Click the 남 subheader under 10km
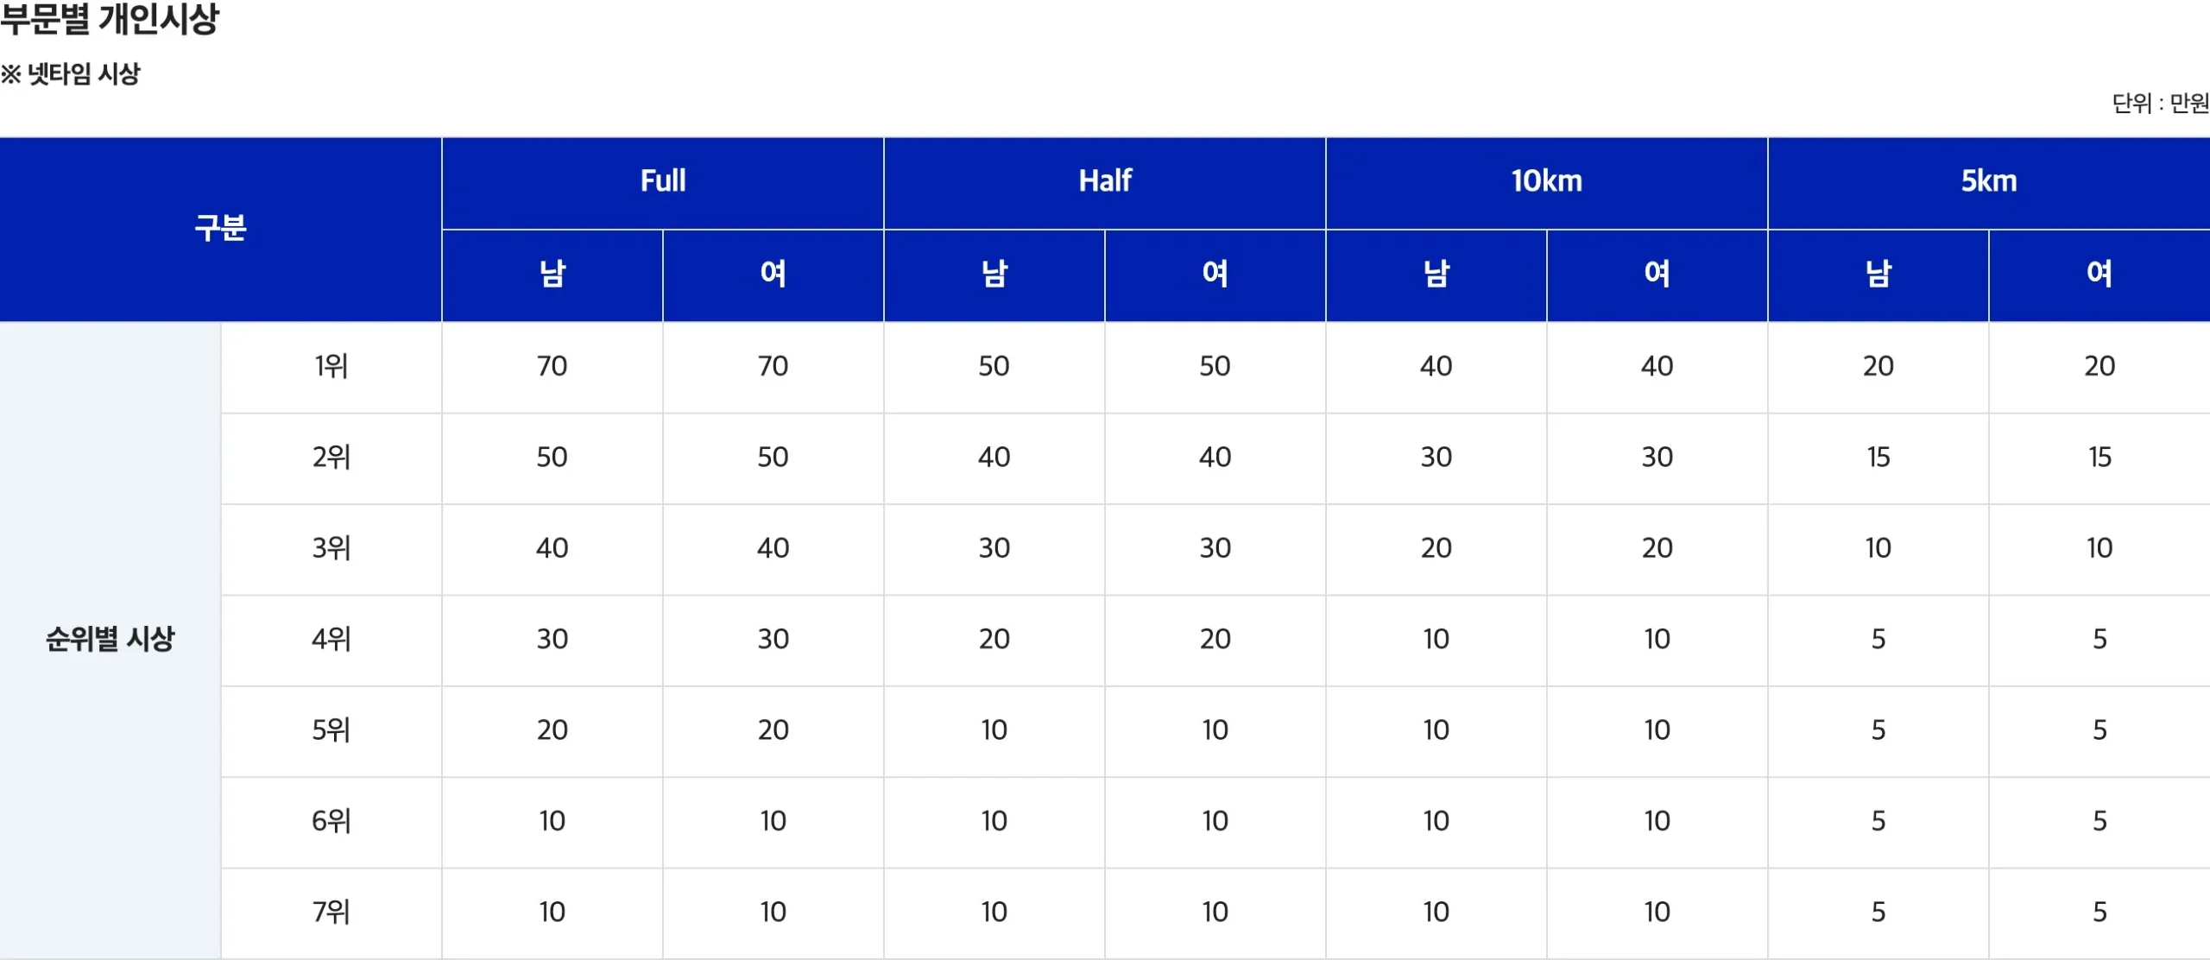2210x960 pixels. 1436,275
